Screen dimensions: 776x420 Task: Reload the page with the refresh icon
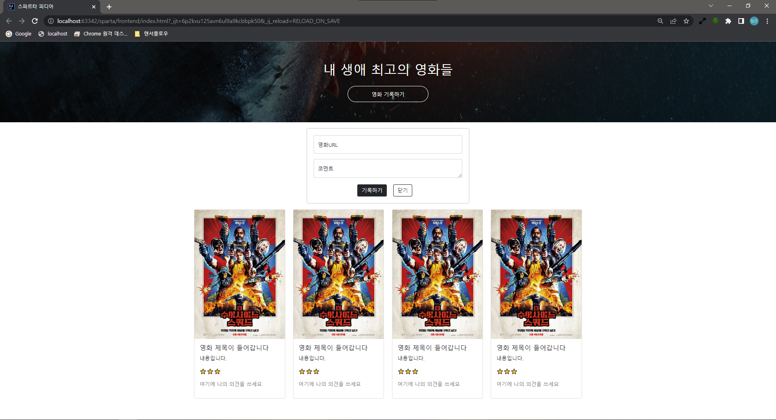[35, 21]
